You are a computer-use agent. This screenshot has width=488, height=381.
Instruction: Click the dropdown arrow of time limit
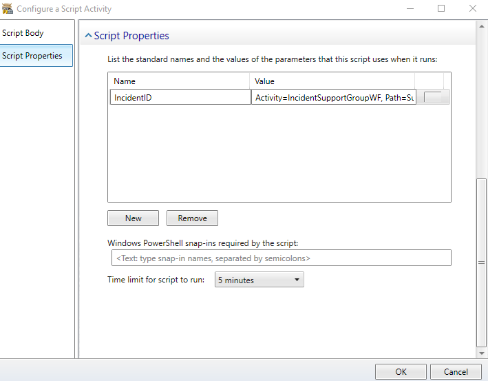tap(297, 280)
